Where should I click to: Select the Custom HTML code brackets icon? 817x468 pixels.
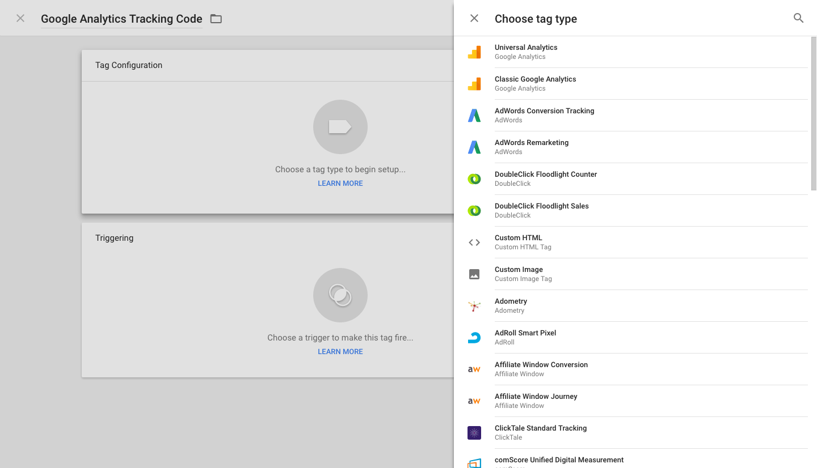coord(474,242)
